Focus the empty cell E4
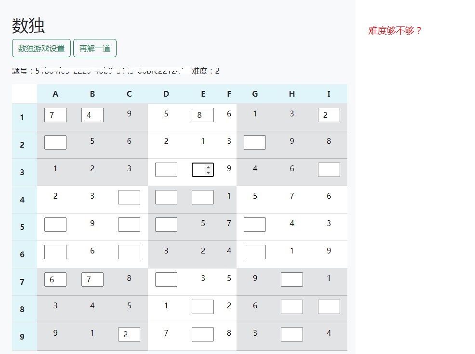Viewport: 475px width, 354px height. (203, 197)
